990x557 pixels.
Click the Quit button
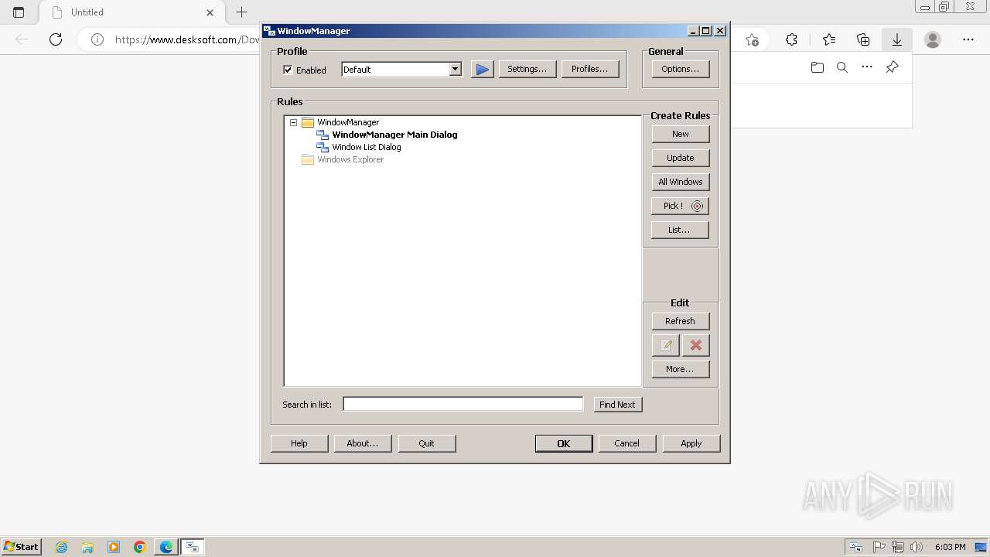[426, 443]
